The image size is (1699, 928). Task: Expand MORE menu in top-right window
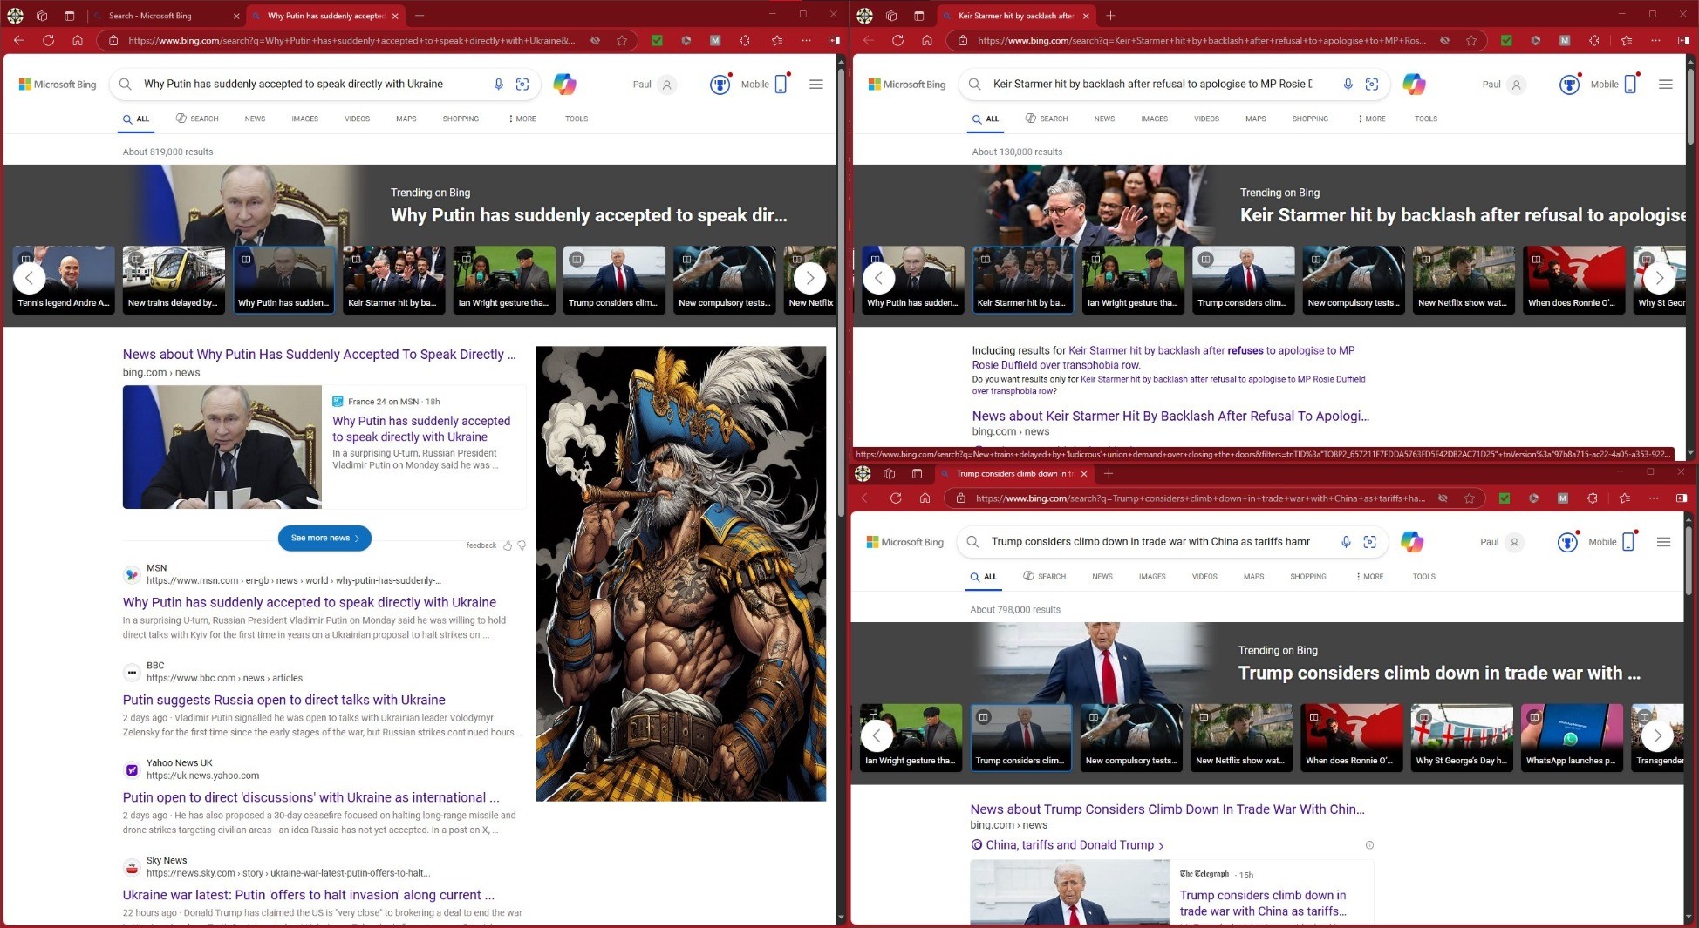tap(1372, 119)
